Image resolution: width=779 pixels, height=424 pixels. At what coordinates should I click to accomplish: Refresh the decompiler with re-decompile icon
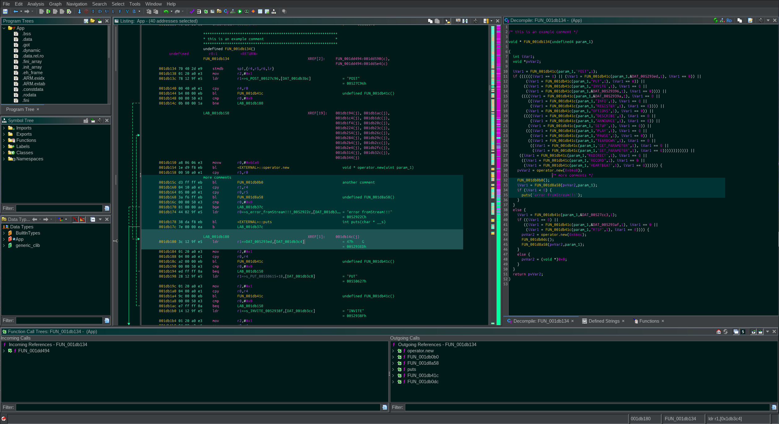pos(716,20)
